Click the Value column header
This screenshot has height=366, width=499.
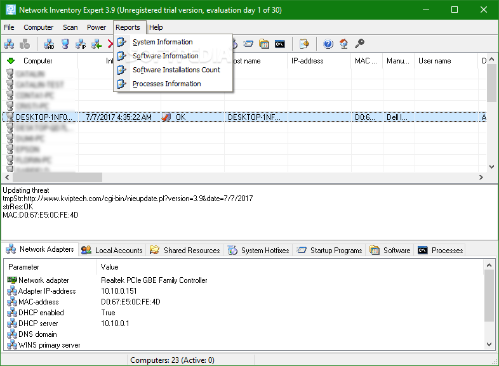pos(289,267)
